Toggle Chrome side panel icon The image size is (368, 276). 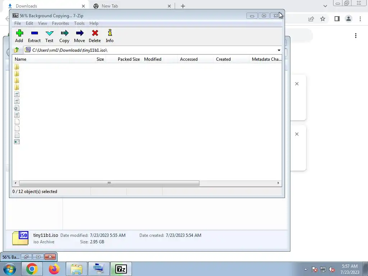pyautogui.click(x=337, y=19)
